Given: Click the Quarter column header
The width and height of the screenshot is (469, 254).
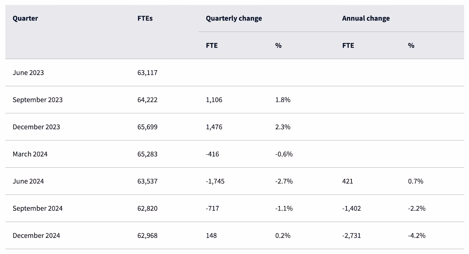Looking at the screenshot, I should 25,18.
